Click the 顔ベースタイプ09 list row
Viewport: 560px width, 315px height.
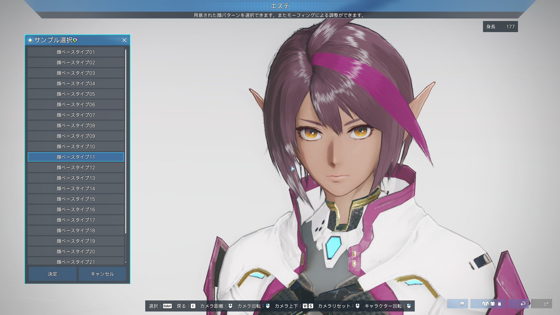[x=76, y=136]
